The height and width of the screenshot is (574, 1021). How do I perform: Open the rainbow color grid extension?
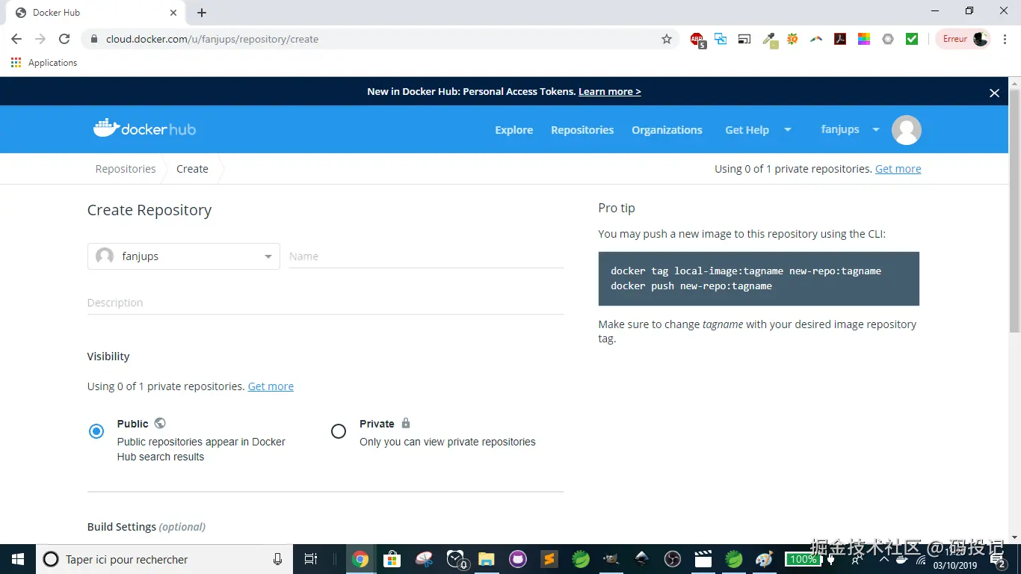864,39
